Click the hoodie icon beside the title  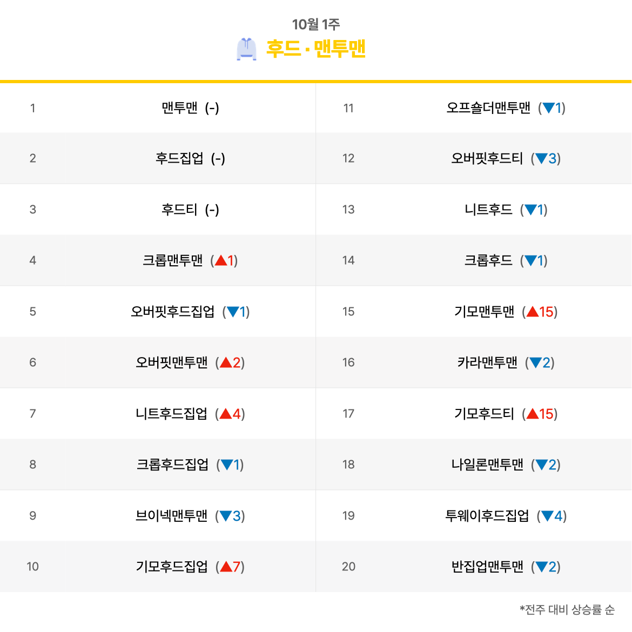246,49
